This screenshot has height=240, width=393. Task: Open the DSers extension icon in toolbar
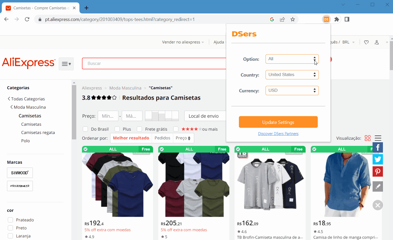[326, 19]
